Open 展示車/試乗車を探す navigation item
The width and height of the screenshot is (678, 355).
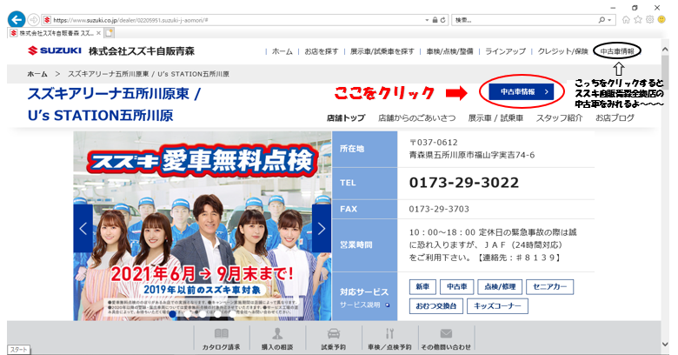click(382, 51)
